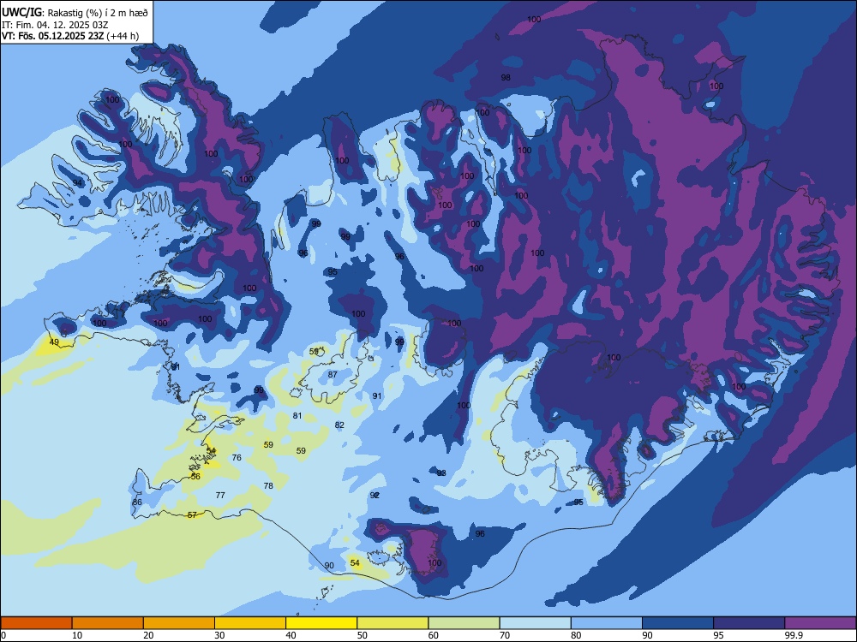Pick the pale yellow 50–60 legend swatch

point(393,623)
